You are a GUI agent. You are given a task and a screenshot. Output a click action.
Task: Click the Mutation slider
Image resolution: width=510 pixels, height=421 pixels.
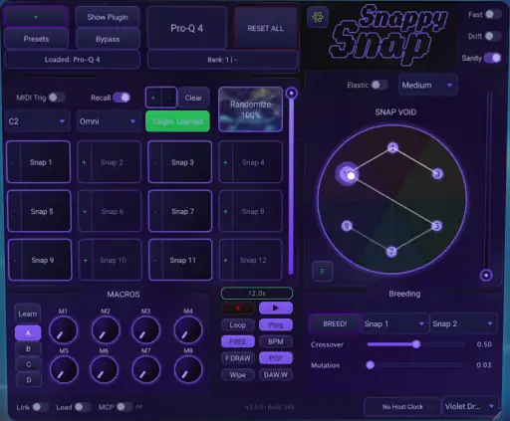pyautogui.click(x=415, y=365)
